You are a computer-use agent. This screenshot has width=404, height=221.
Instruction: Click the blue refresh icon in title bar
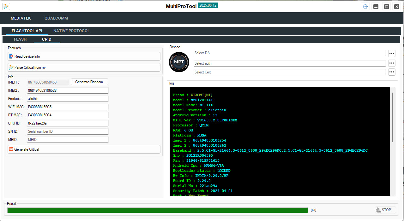[365, 7]
